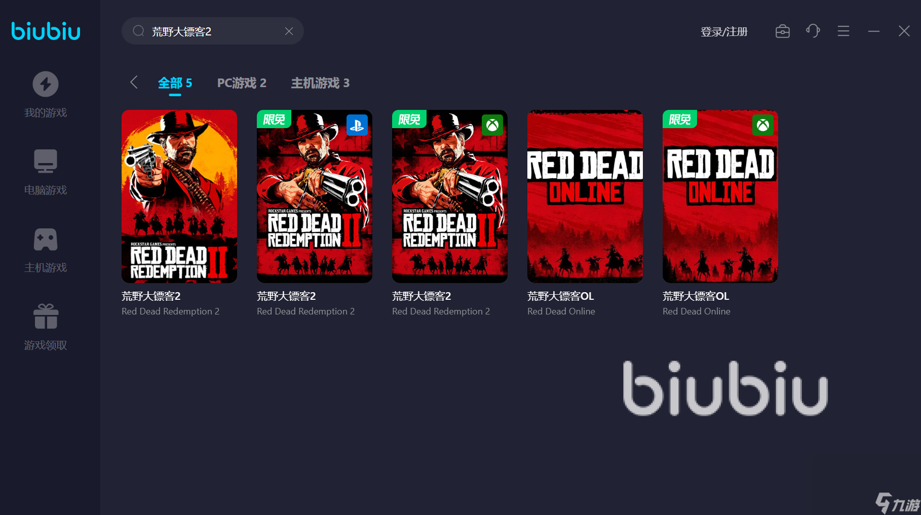Open the toolbox briefcase icon
Screen dimensions: 921x515
pyautogui.click(x=783, y=31)
